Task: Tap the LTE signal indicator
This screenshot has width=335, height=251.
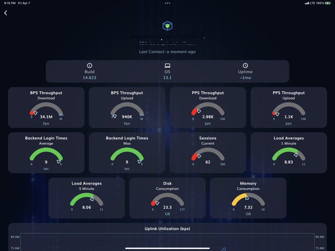Action: tap(310, 3)
